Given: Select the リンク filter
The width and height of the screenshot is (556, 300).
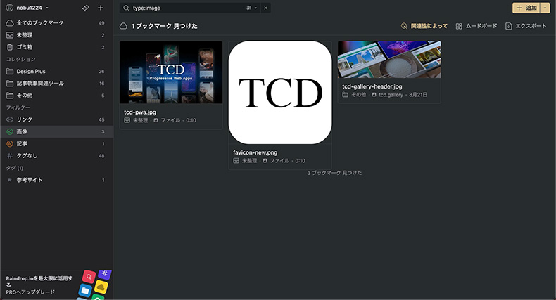Looking at the screenshot, I should [57, 119].
